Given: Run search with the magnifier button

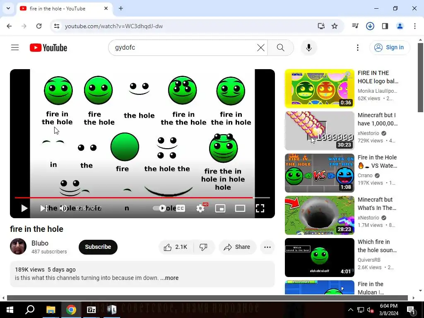Looking at the screenshot, I should [x=281, y=48].
